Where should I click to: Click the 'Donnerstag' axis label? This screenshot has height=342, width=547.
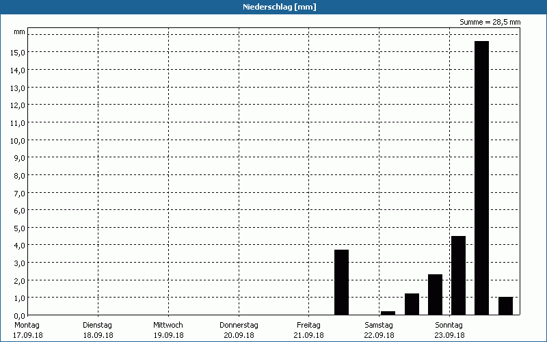click(239, 326)
